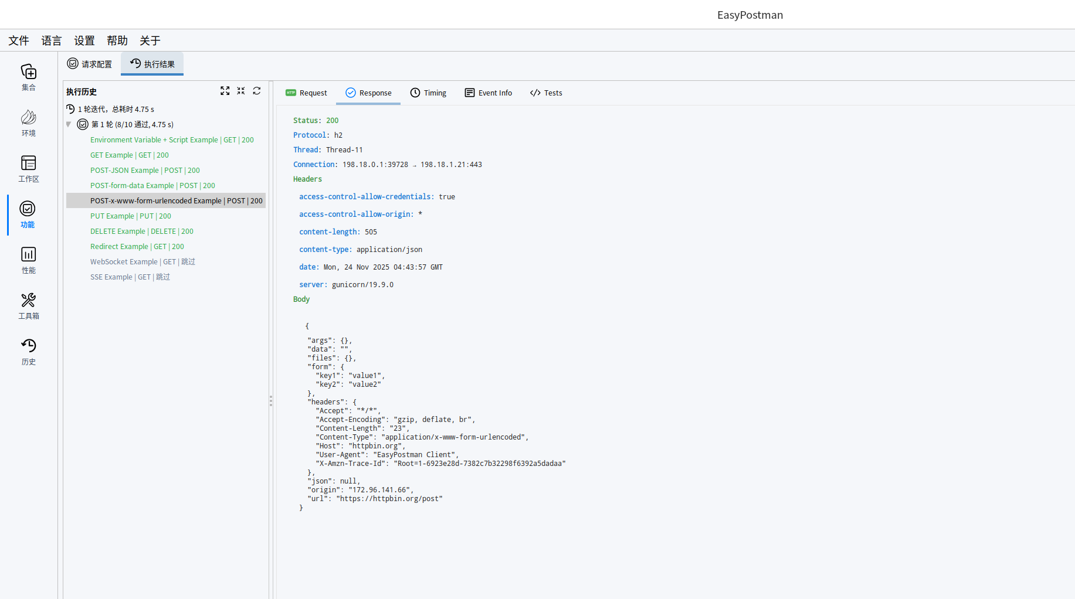Open the Tests tab
This screenshot has width=1075, height=599.
coord(546,93)
